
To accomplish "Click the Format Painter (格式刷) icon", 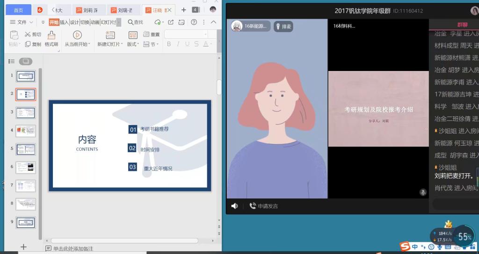I will [51, 35].
